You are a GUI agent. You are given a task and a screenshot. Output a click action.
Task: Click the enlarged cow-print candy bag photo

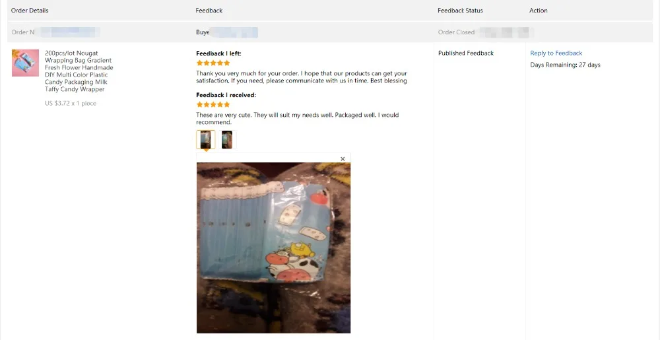pos(274,248)
